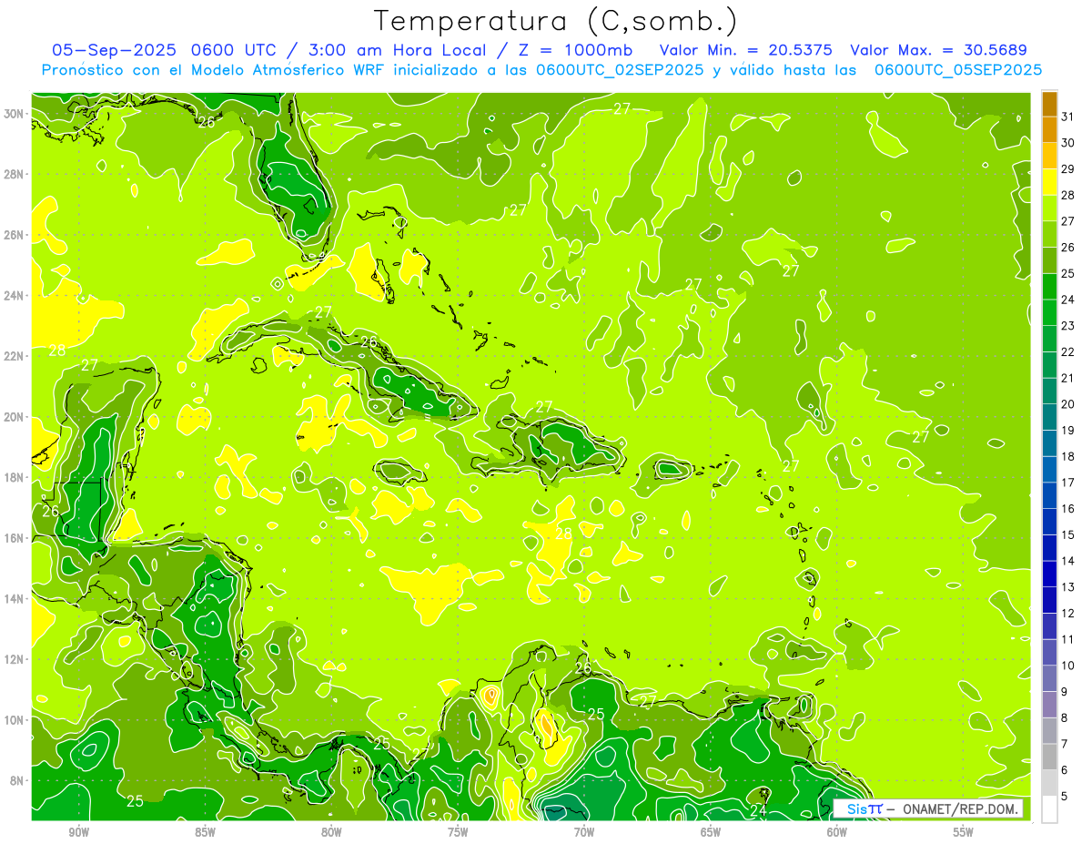1092x844 pixels.
Task: Click the "22N" latitude axis label
Action: (15, 356)
